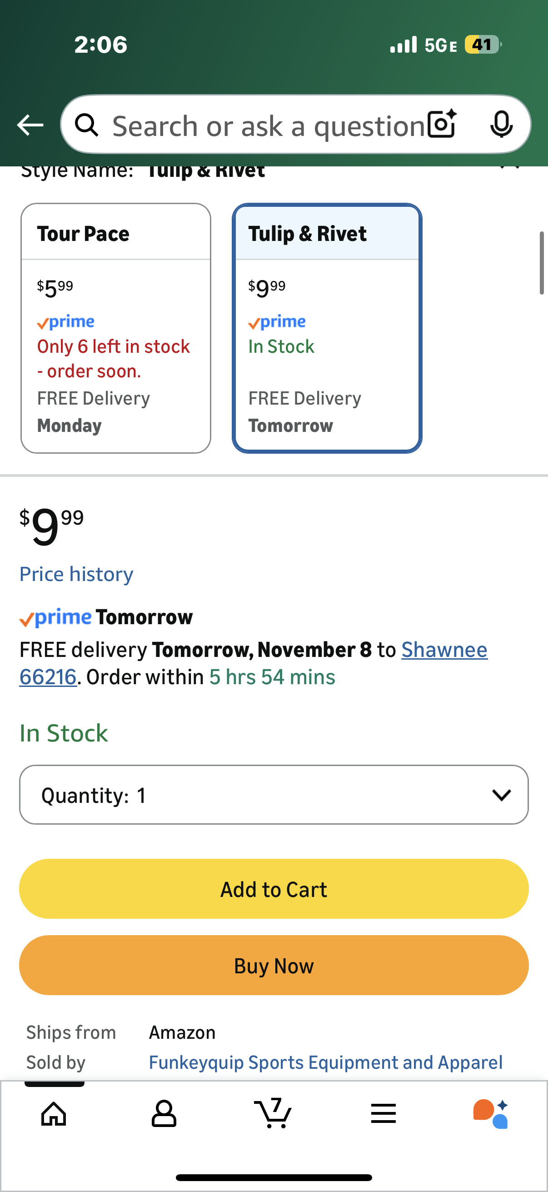Screen dimensions: 548x1192
Task: Open the camera lens search icon
Action: pos(442,124)
